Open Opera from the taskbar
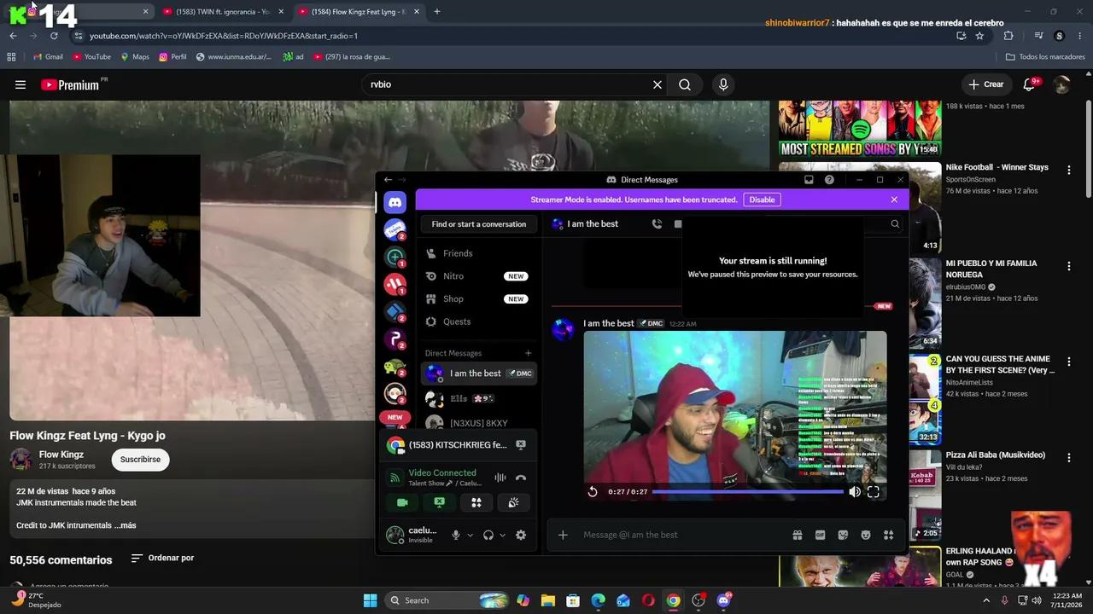 tap(648, 600)
